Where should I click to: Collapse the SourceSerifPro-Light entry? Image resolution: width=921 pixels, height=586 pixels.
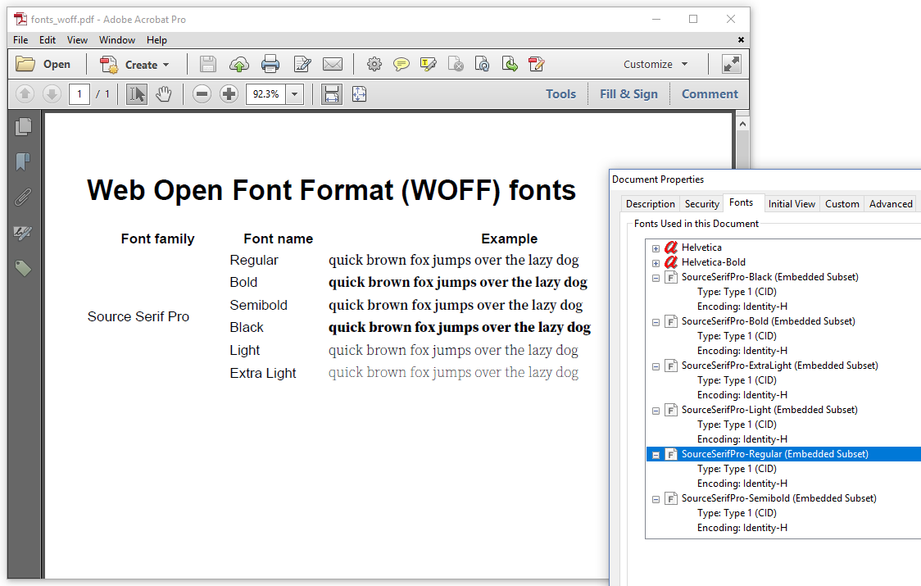click(656, 411)
